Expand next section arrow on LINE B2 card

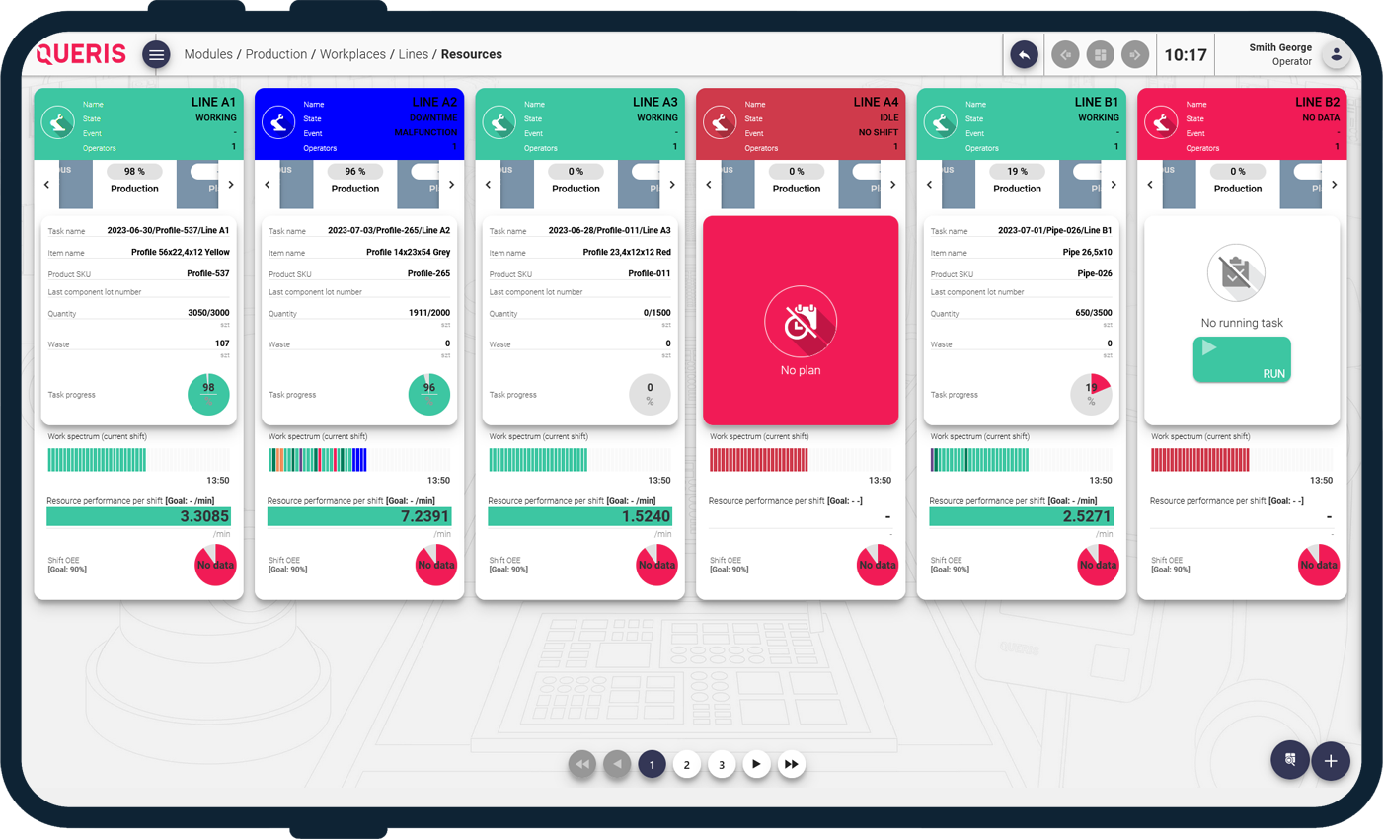[1334, 185]
